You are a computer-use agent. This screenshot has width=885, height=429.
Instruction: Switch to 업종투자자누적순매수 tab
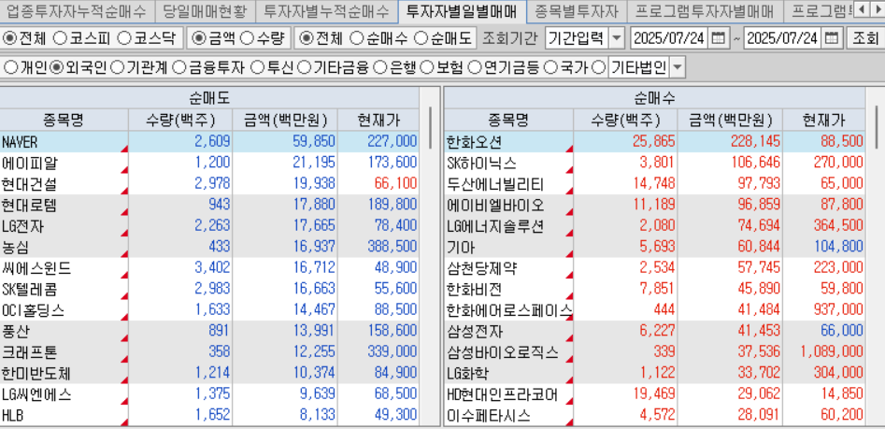(x=77, y=10)
